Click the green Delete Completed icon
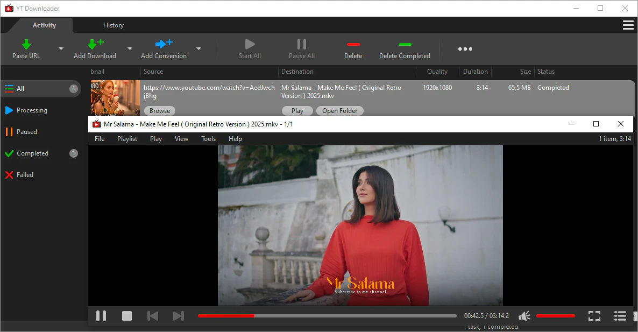The image size is (638, 332). click(405, 45)
